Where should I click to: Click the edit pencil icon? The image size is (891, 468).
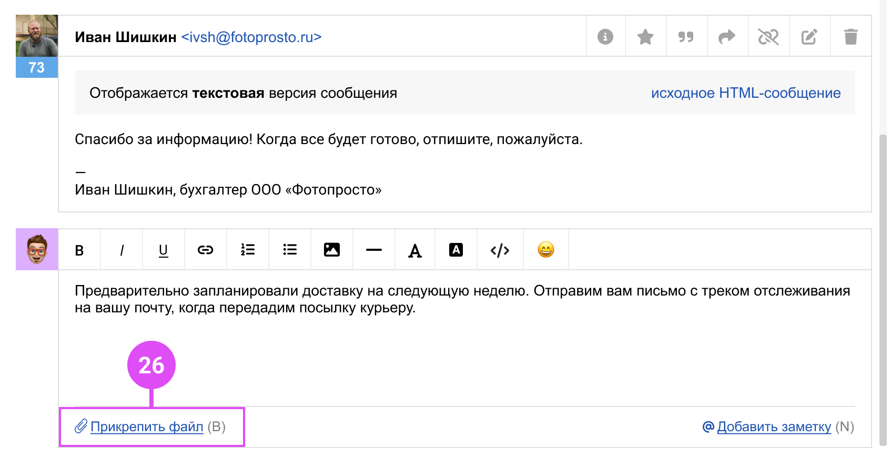809,37
